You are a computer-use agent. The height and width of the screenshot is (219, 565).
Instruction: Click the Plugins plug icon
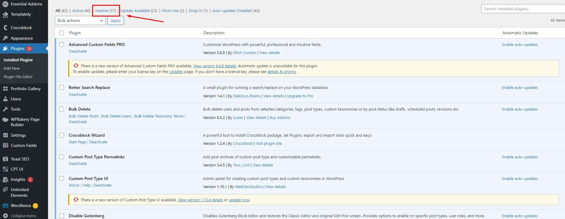tap(5, 48)
